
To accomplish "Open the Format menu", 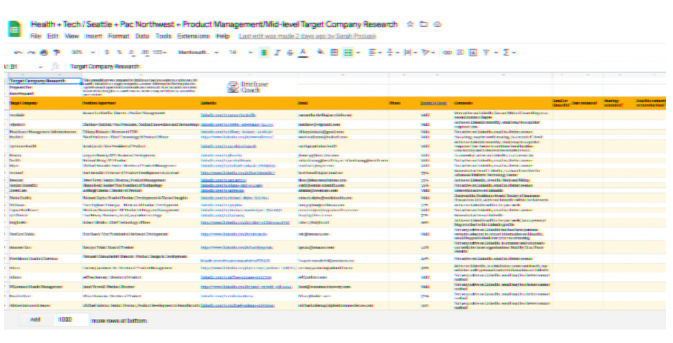I will point(119,36).
